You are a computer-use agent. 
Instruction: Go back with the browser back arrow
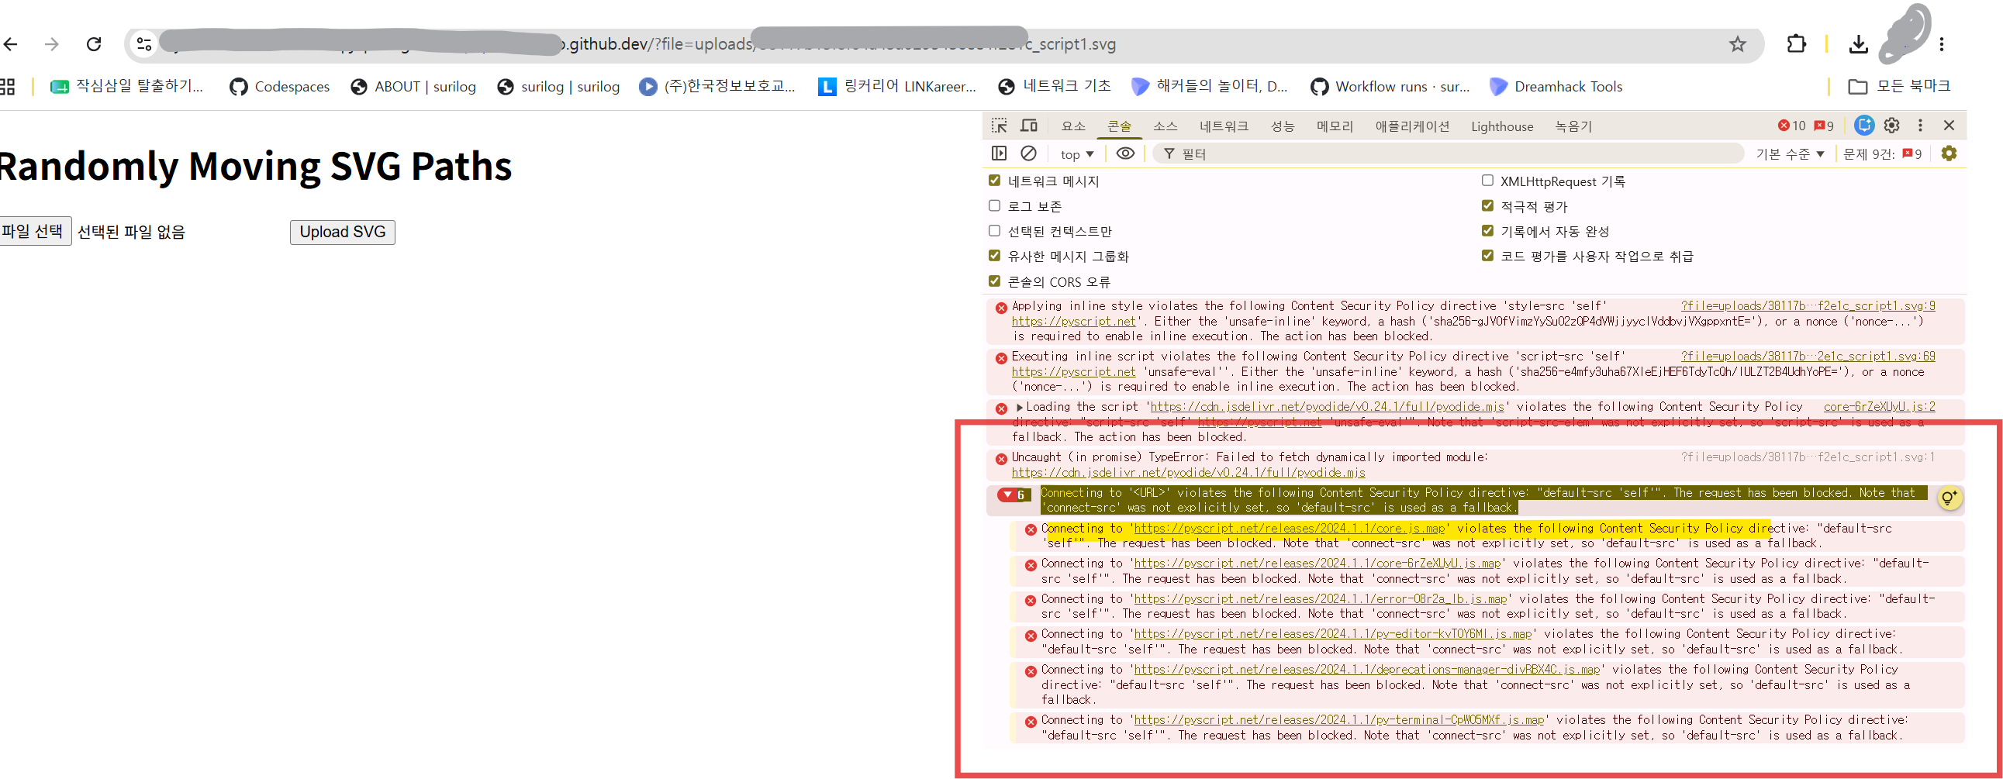pos(11,44)
